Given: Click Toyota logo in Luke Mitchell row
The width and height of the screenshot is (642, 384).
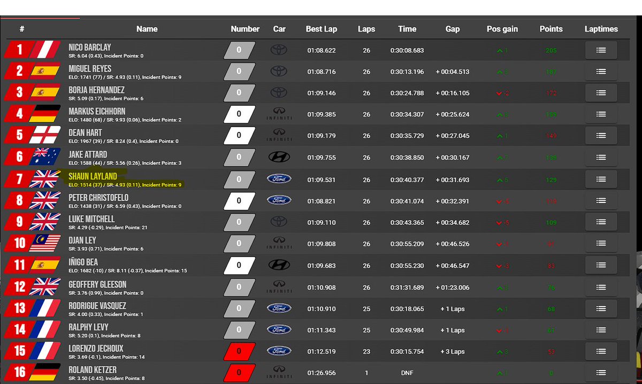Looking at the screenshot, I should pos(279,222).
